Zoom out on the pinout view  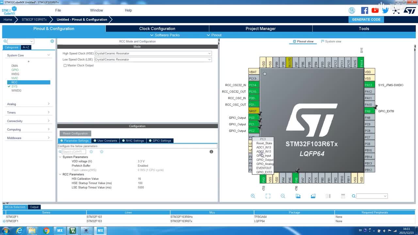tap(283, 196)
